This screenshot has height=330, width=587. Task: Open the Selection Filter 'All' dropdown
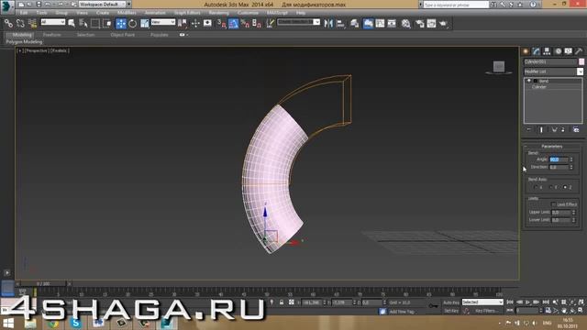tap(53, 22)
